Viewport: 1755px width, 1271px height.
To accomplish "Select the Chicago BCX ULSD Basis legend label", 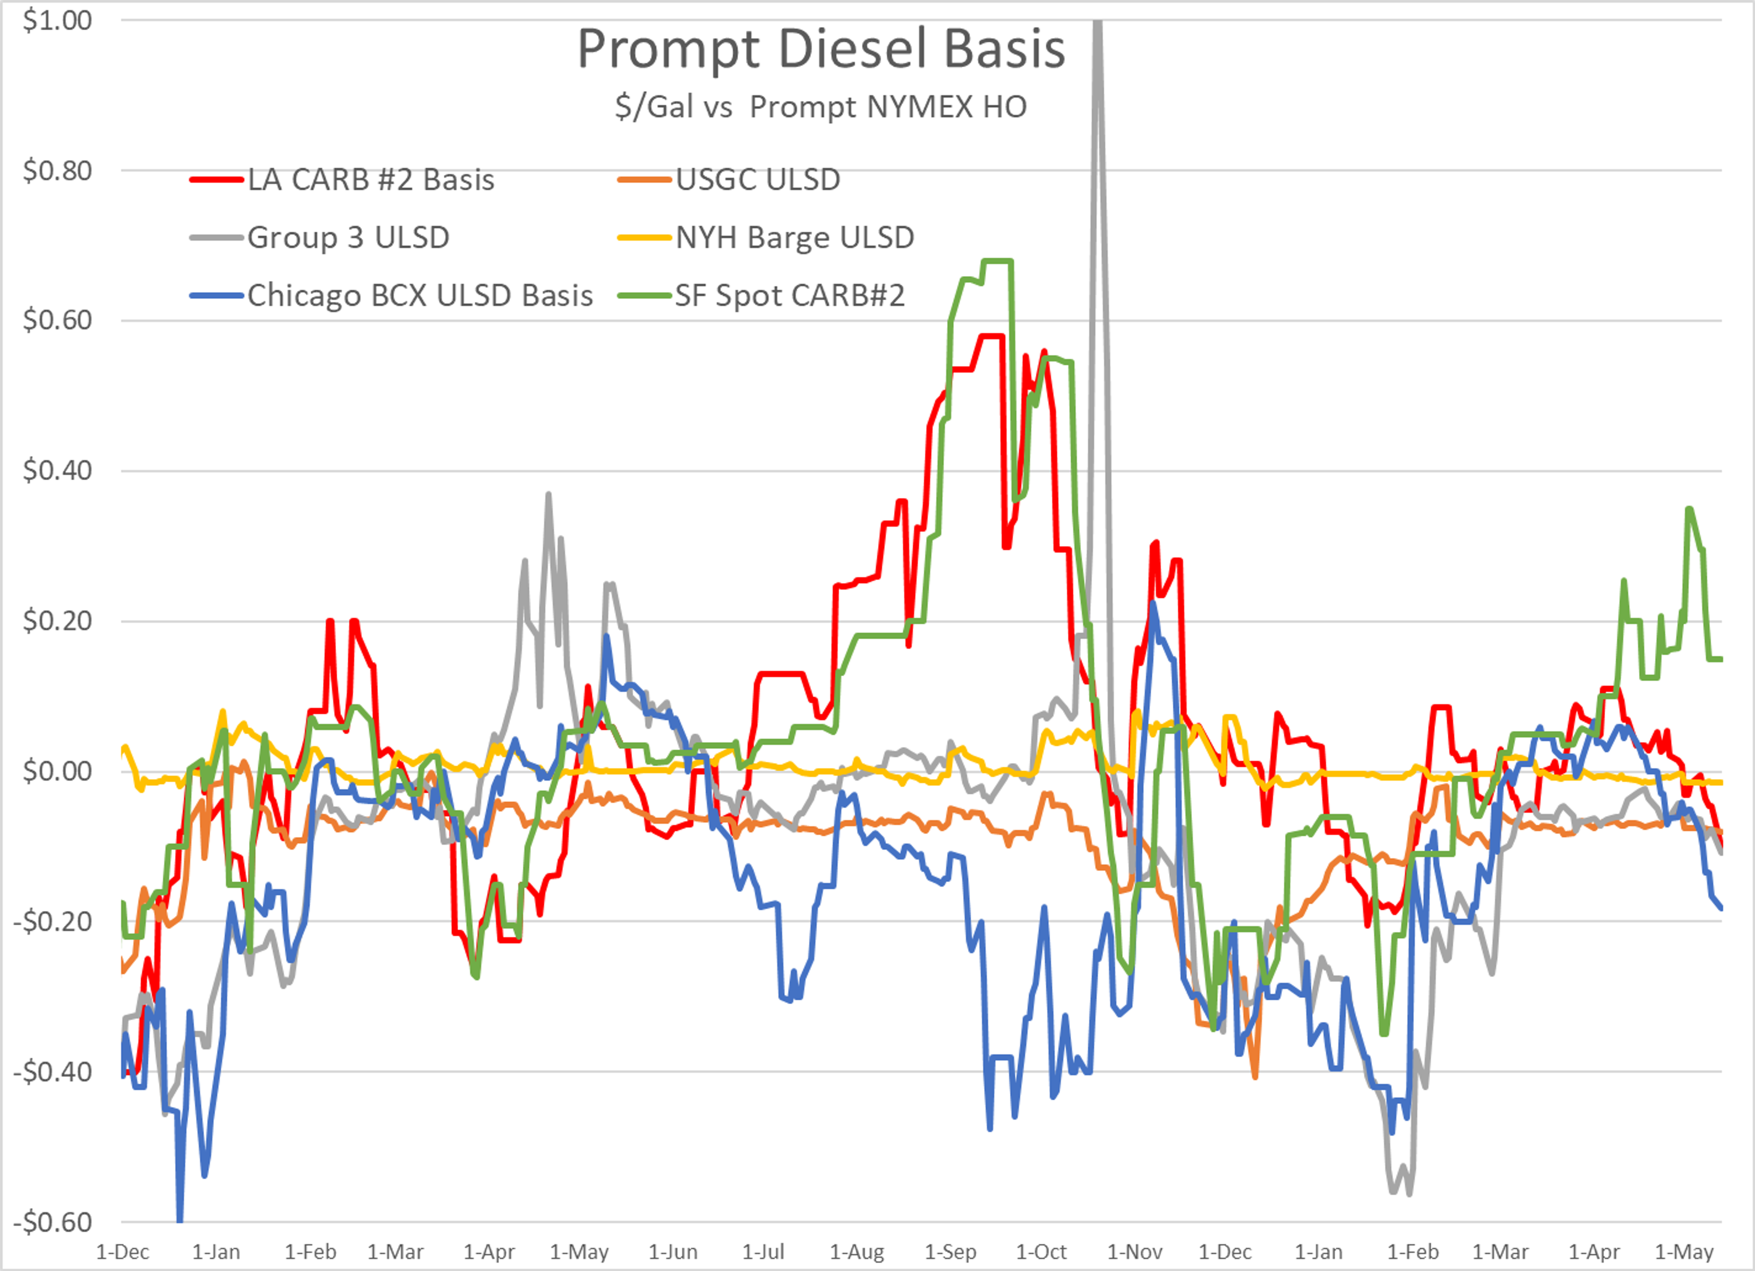I will coord(420,296).
